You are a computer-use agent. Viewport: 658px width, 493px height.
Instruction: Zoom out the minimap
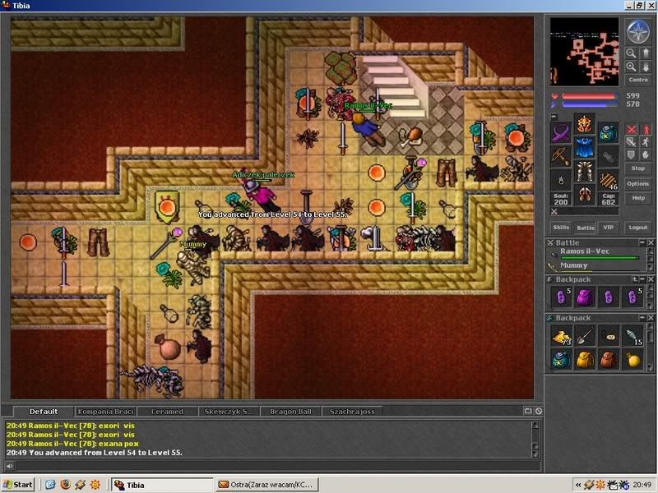click(631, 53)
